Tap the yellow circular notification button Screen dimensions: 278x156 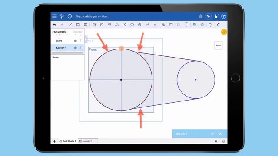(x=224, y=32)
